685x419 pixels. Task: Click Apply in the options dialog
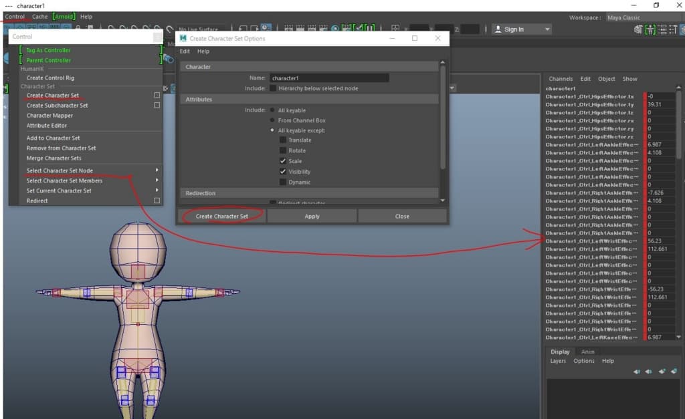click(312, 217)
